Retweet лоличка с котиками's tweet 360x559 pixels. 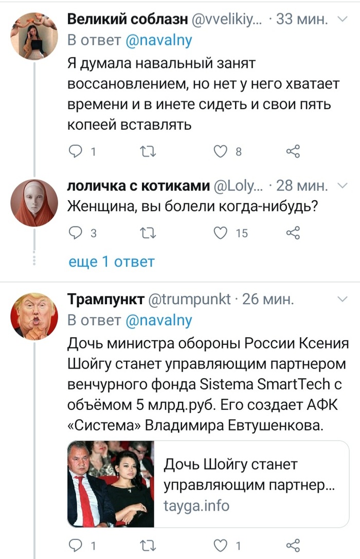tap(149, 233)
